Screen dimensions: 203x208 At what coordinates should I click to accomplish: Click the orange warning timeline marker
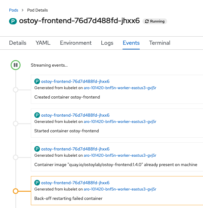tap(15, 191)
